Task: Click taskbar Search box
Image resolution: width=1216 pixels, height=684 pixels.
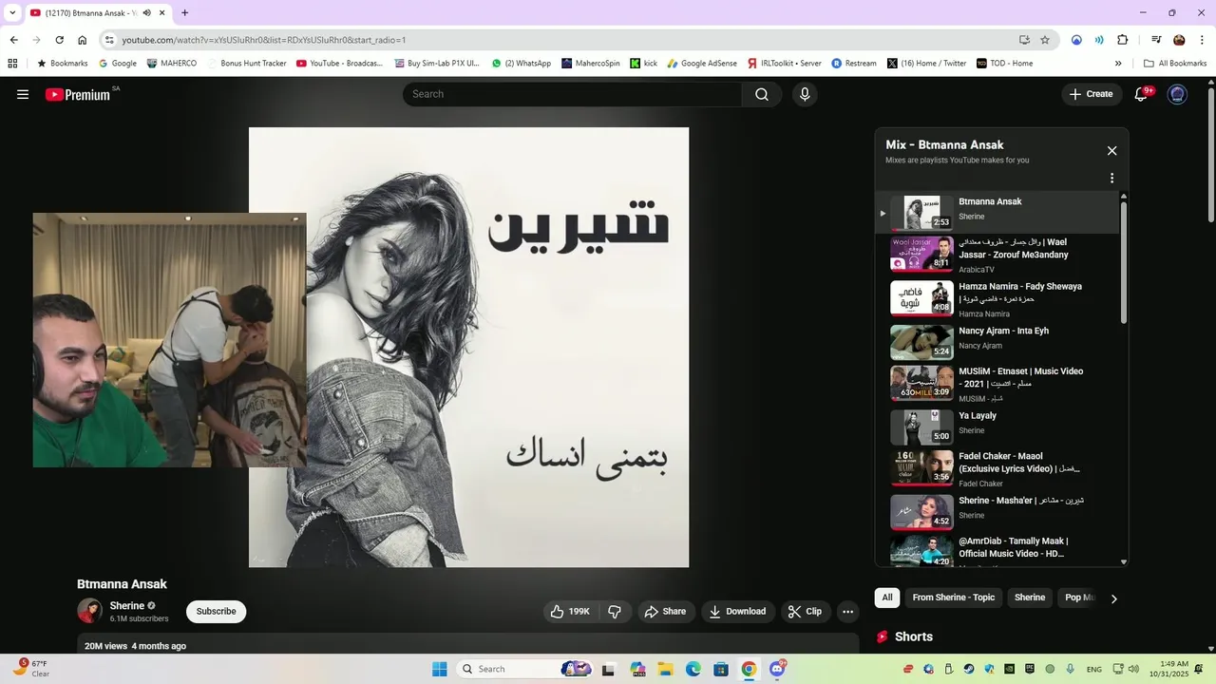Action: point(525,669)
